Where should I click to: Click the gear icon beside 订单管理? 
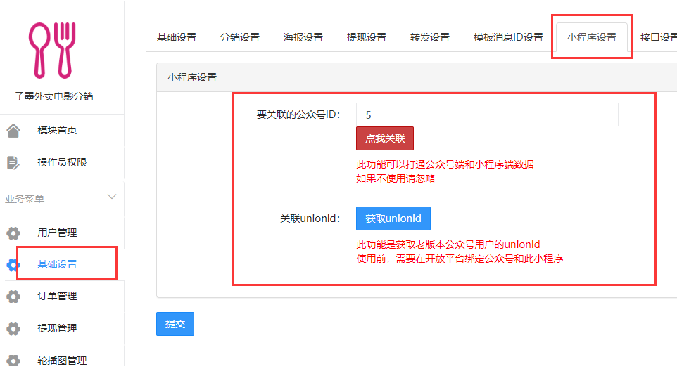(x=13, y=296)
